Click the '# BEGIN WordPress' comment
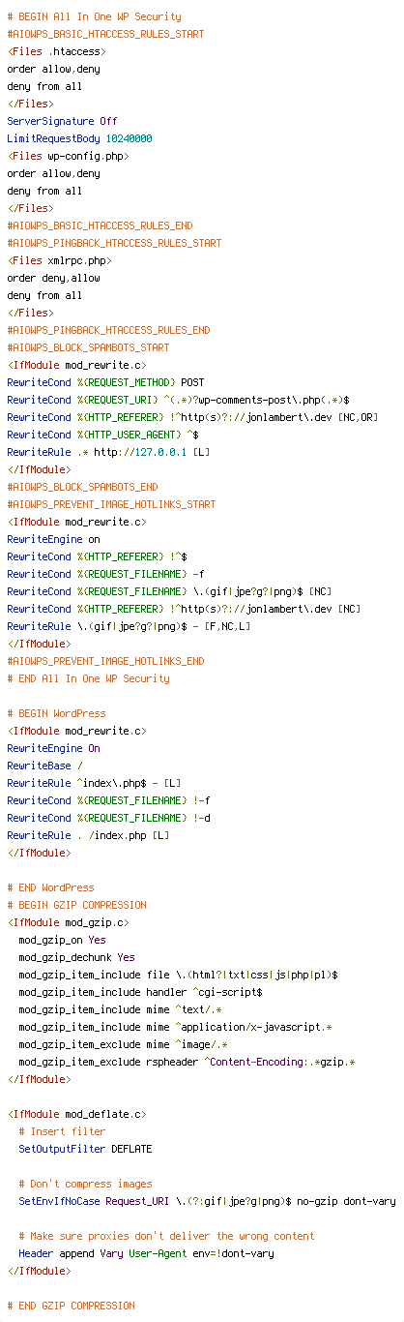 tap(56, 713)
